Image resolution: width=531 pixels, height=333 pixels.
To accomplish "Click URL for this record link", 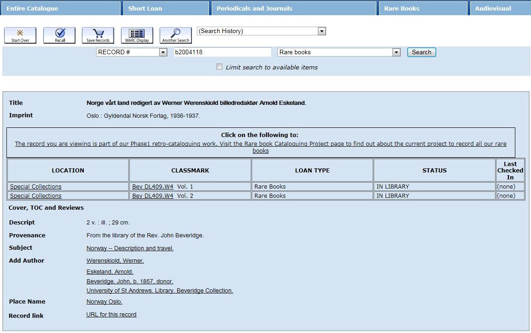I will click(x=111, y=315).
